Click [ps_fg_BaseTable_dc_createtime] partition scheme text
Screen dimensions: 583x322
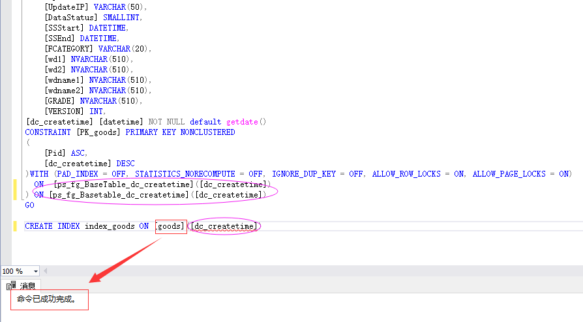(123, 184)
